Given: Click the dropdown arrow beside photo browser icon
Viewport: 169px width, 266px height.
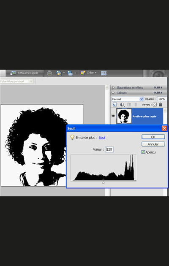Looking at the screenshot, I should (x=64, y=73).
